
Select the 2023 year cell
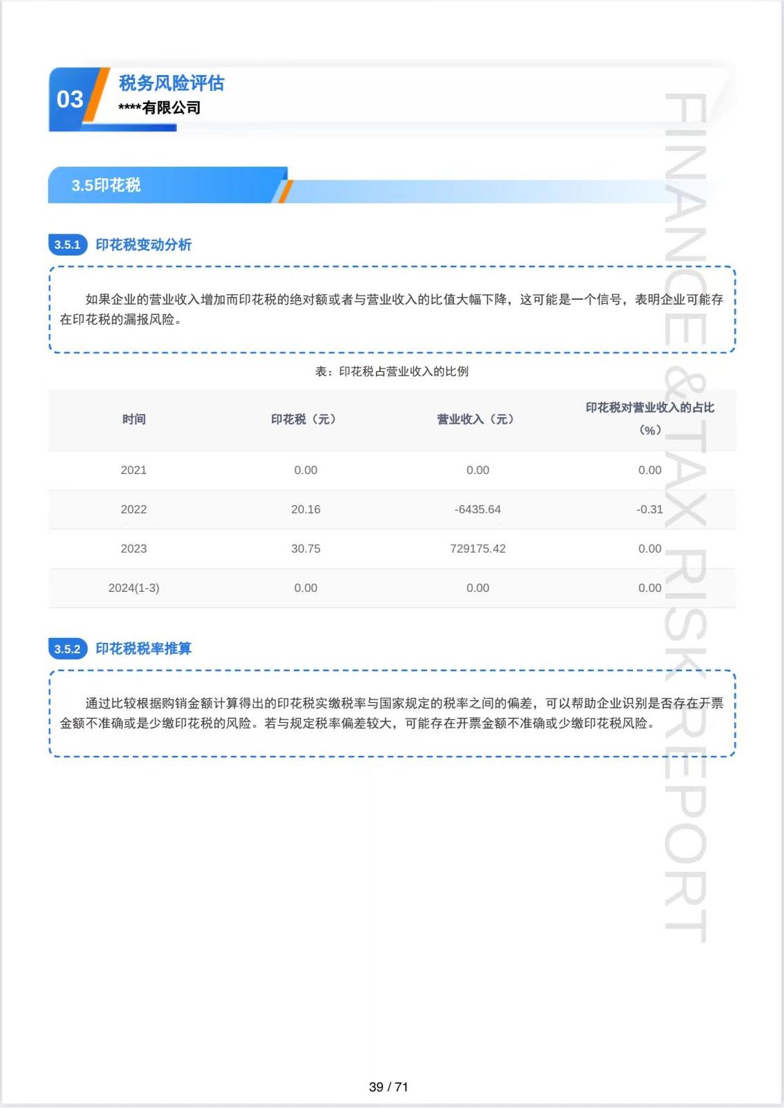click(134, 548)
